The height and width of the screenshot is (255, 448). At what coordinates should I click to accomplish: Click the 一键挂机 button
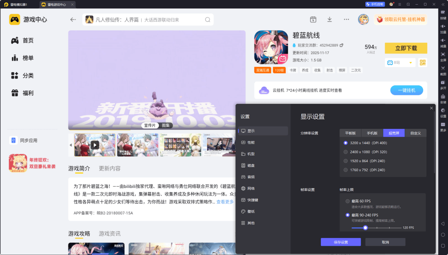407,90
